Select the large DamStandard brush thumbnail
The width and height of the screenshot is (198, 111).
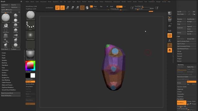tap(6, 18)
